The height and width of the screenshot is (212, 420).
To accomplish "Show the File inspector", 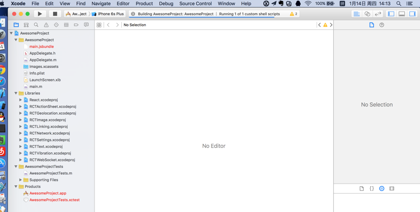I will (x=372, y=25).
